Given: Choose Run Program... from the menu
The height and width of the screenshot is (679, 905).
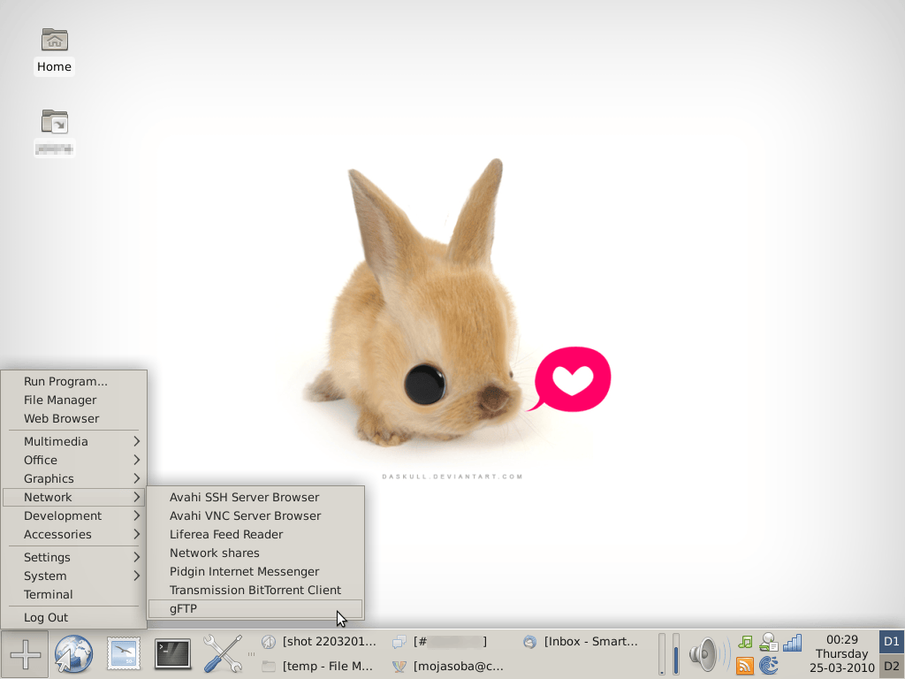Looking at the screenshot, I should (x=65, y=381).
